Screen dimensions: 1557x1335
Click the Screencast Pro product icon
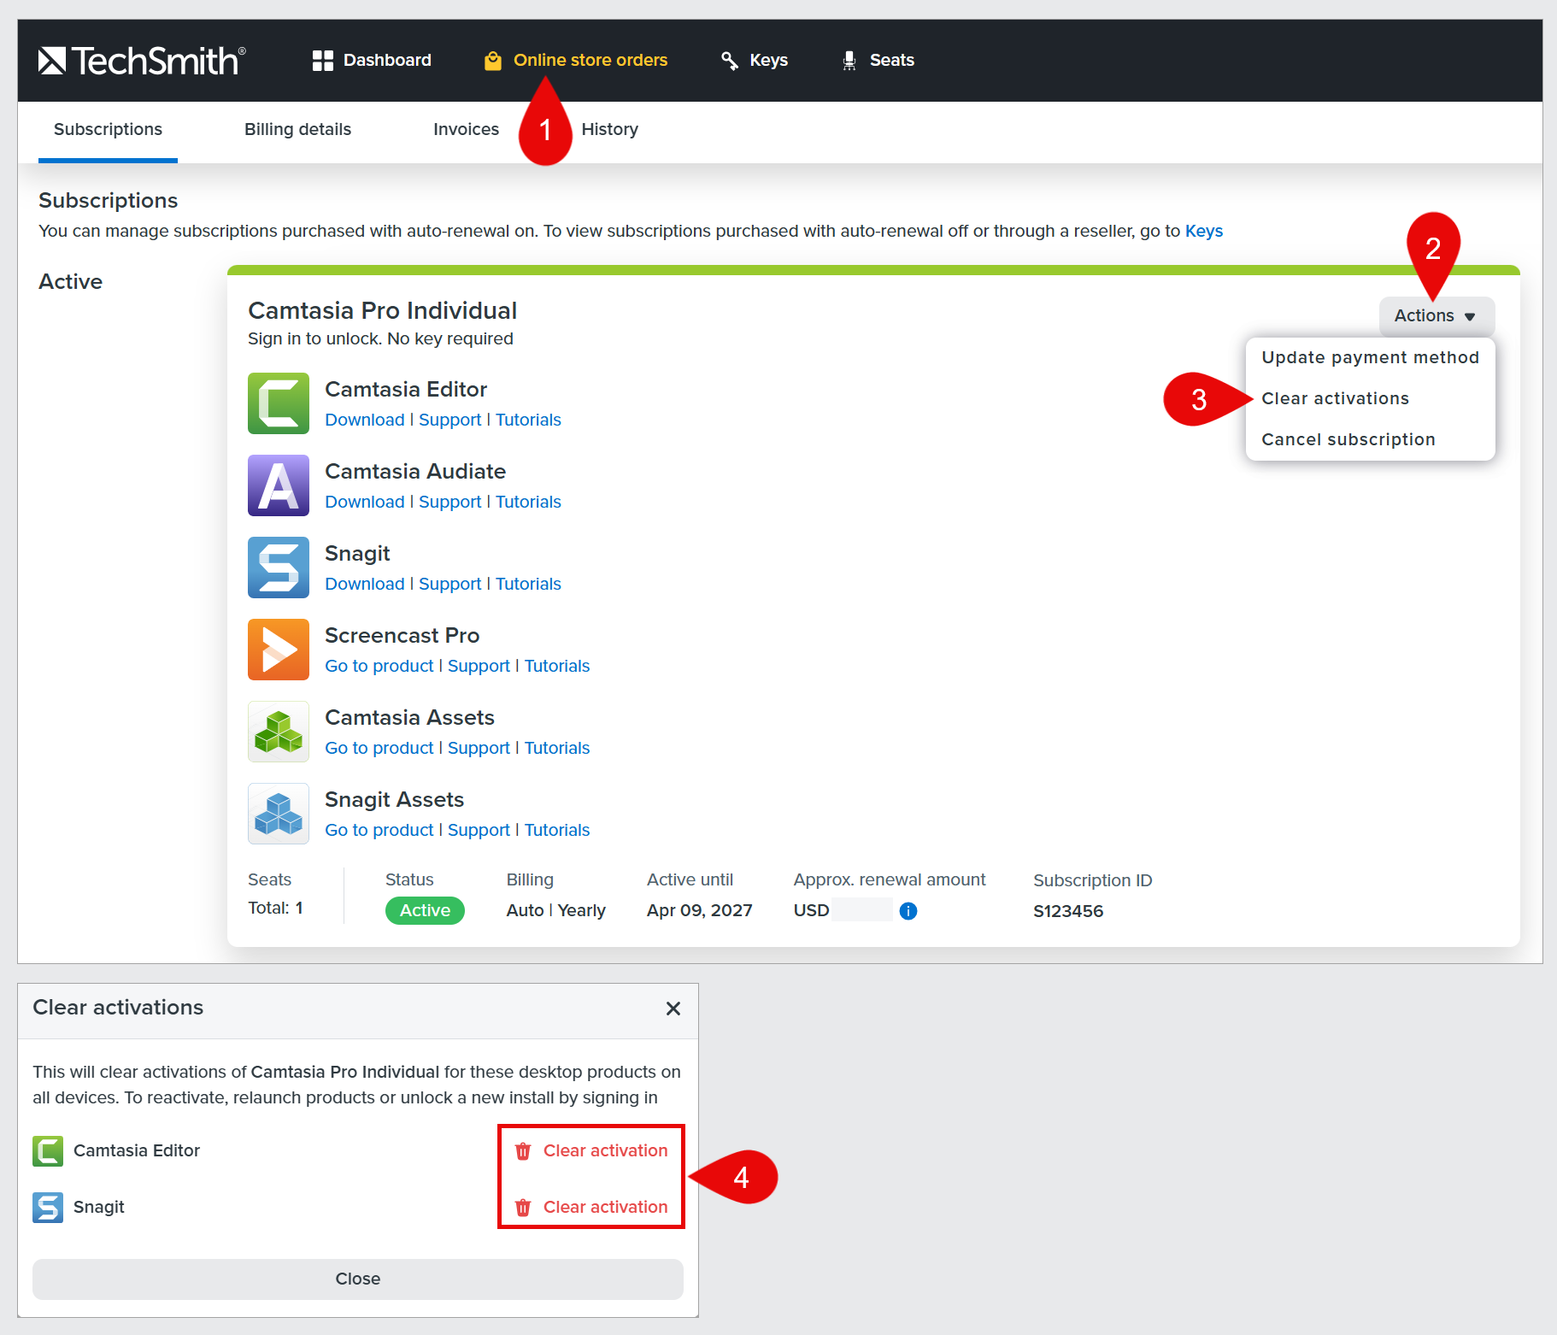(x=279, y=650)
